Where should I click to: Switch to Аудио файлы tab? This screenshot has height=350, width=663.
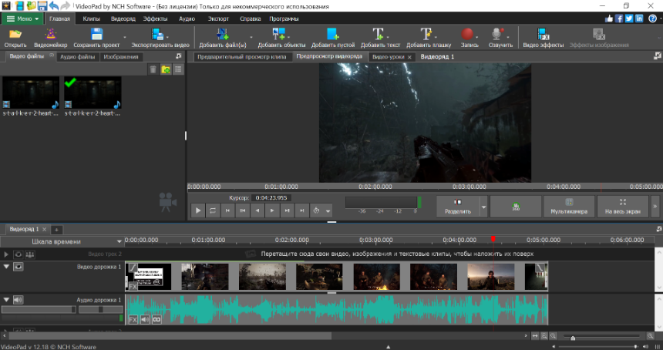[77, 56]
